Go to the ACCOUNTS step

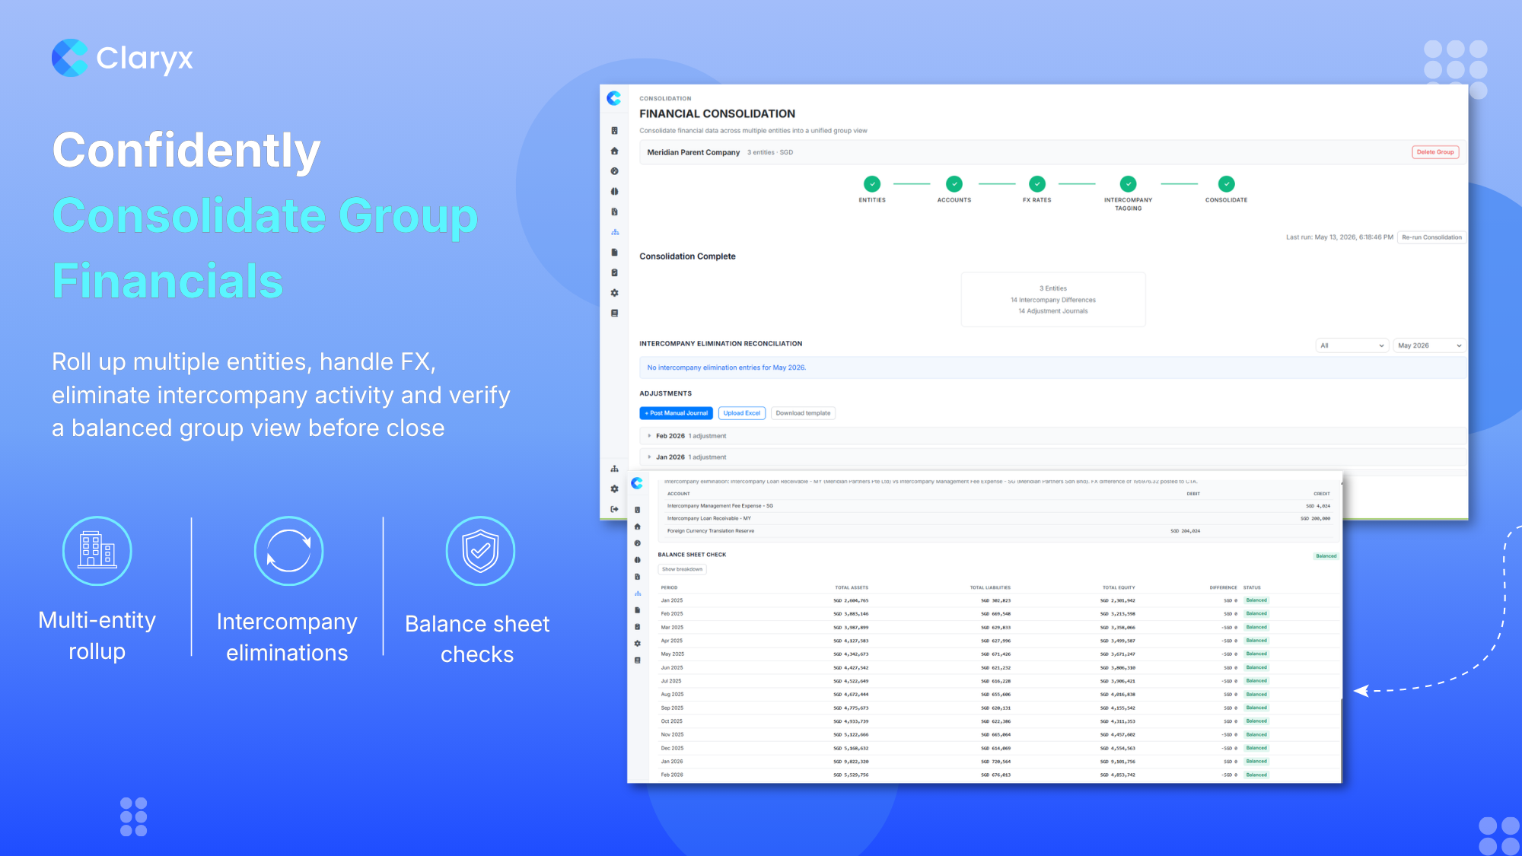[954, 184]
